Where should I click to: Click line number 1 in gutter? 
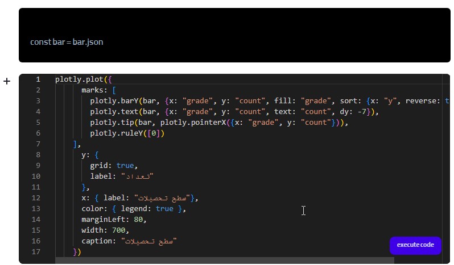click(x=38, y=79)
